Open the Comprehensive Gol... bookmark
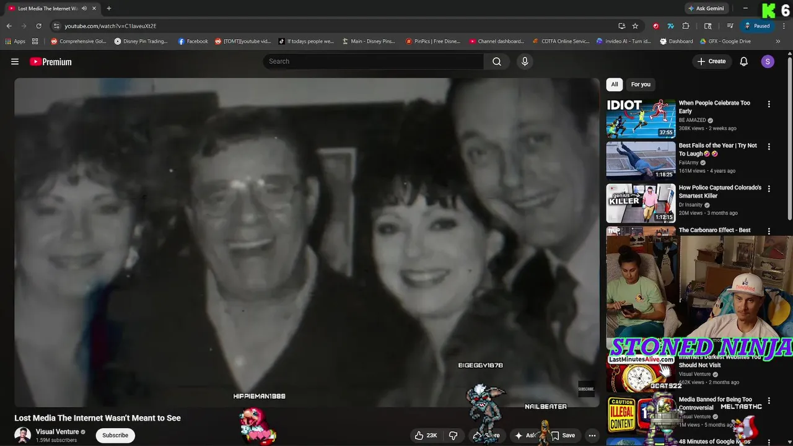 pos(79,42)
